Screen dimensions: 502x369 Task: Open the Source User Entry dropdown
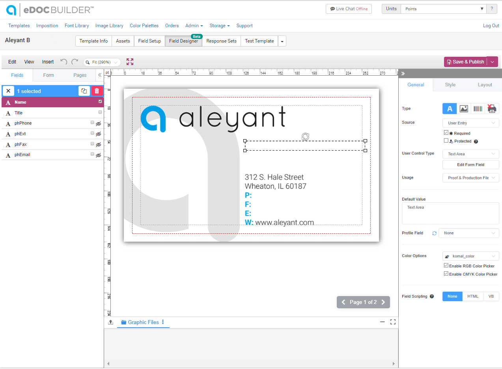[x=471, y=123]
